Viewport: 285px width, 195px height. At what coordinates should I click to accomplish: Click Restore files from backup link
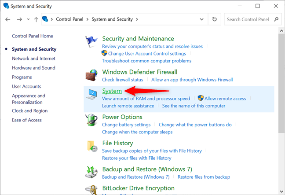(204, 177)
